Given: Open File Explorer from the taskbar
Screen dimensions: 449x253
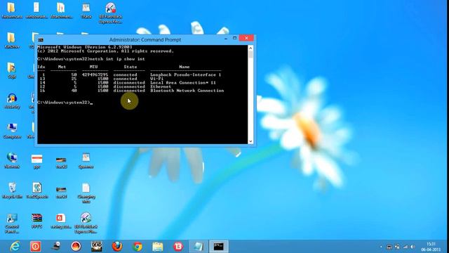Looking at the screenshot, I should coord(157,247).
